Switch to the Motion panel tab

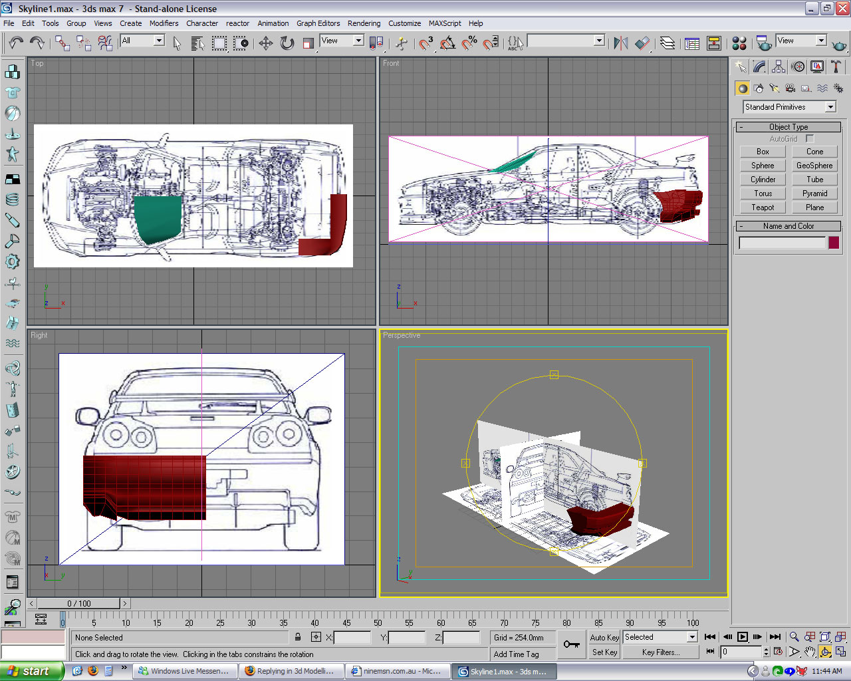coord(798,67)
